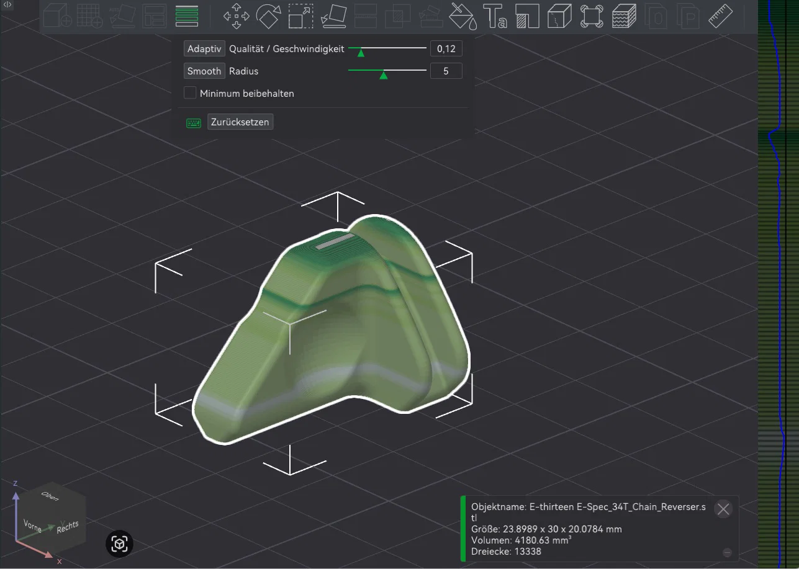Select the ruler measure tool
Screen dimensions: 799x569
pos(720,16)
